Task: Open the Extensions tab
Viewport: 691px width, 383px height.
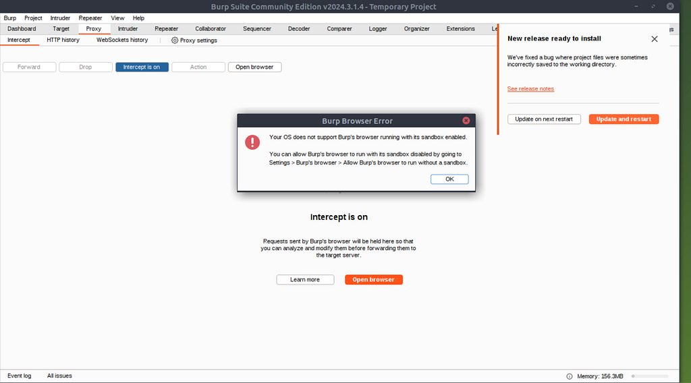Action: tap(460, 28)
